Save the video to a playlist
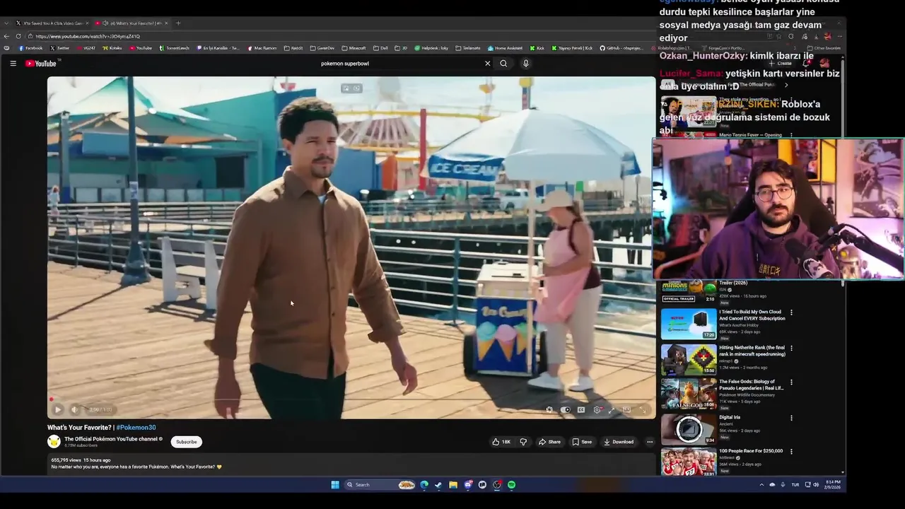905x509 pixels. [582, 442]
